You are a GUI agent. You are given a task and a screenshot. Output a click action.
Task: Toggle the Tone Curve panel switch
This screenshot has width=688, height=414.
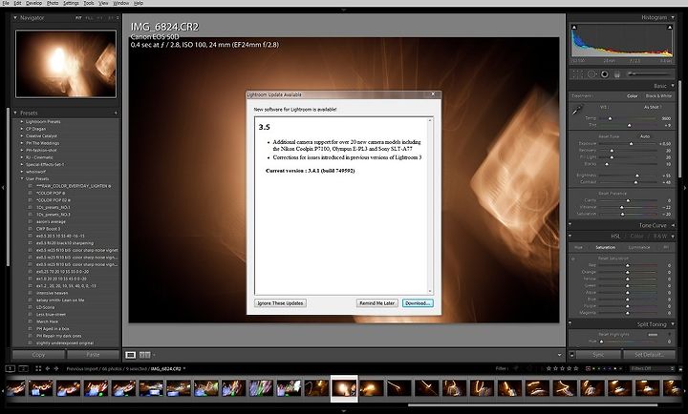[570, 225]
